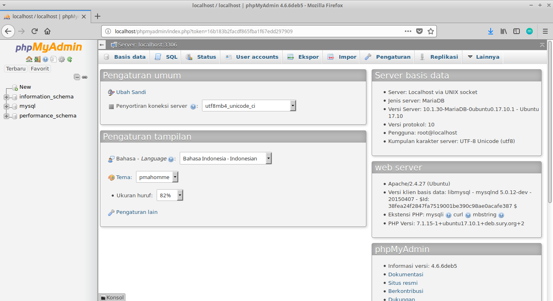This screenshot has width=553, height=301.
Task: Open phpMyAdmin documentation via question mark icon
Action: 45,59
